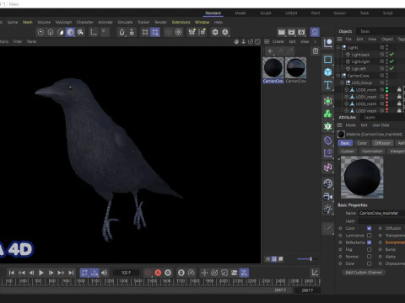This screenshot has height=303, width=405.
Task: Enable the Fog channel checkbox
Action: pos(369,249)
